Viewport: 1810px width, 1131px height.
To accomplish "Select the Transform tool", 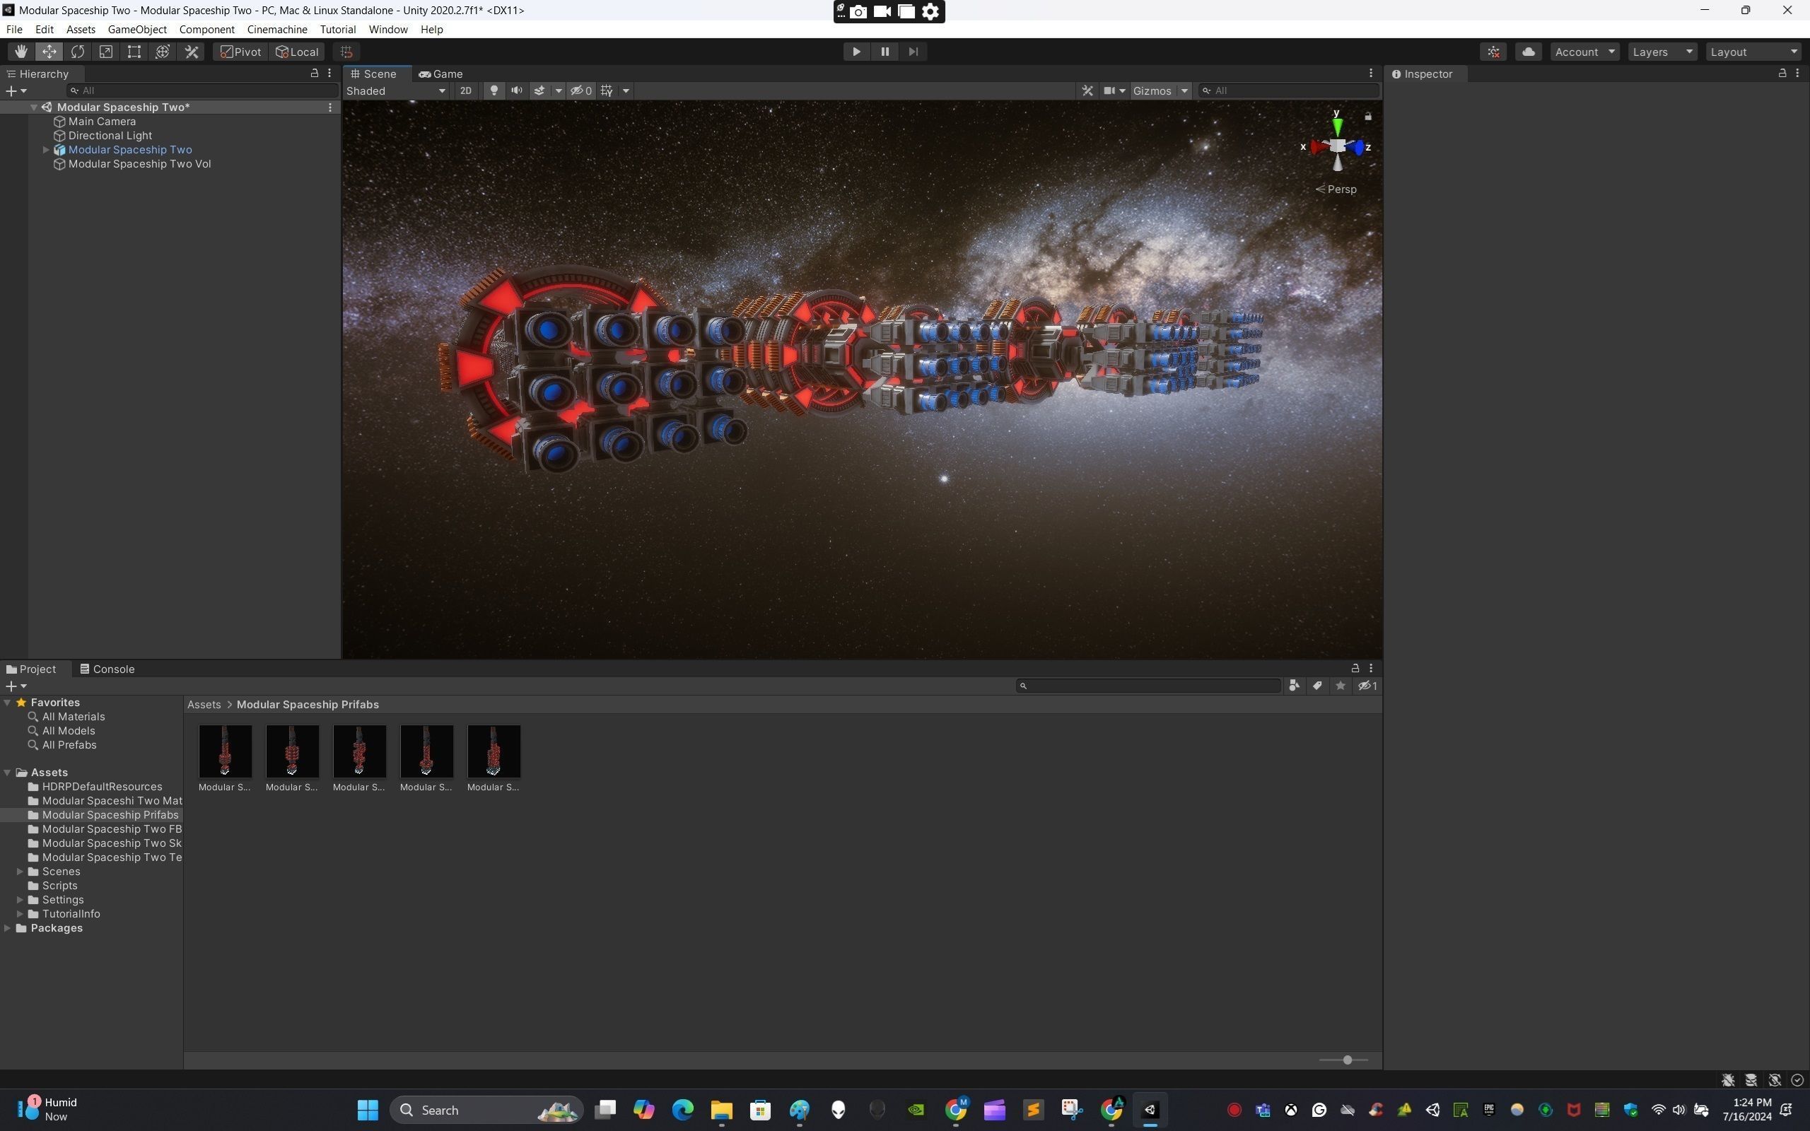I will 163,52.
